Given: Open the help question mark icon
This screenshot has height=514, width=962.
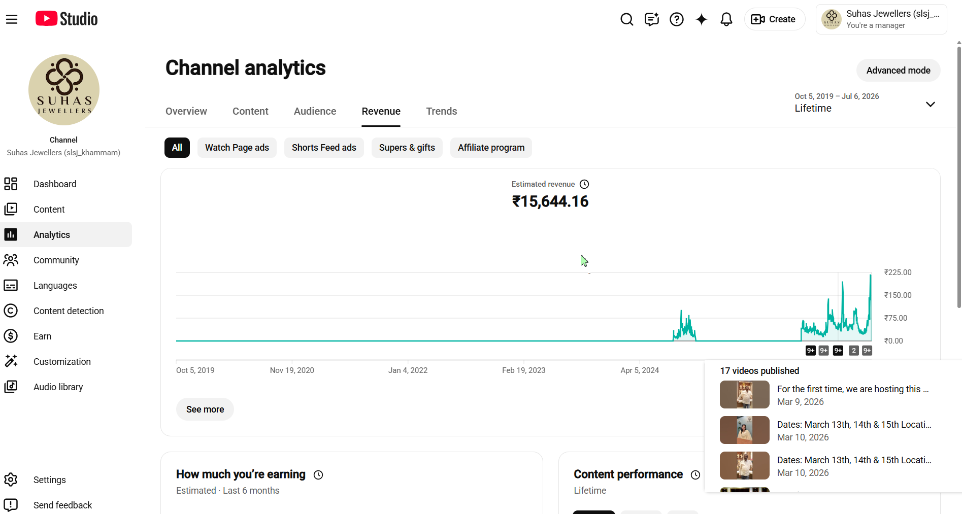Looking at the screenshot, I should [677, 19].
